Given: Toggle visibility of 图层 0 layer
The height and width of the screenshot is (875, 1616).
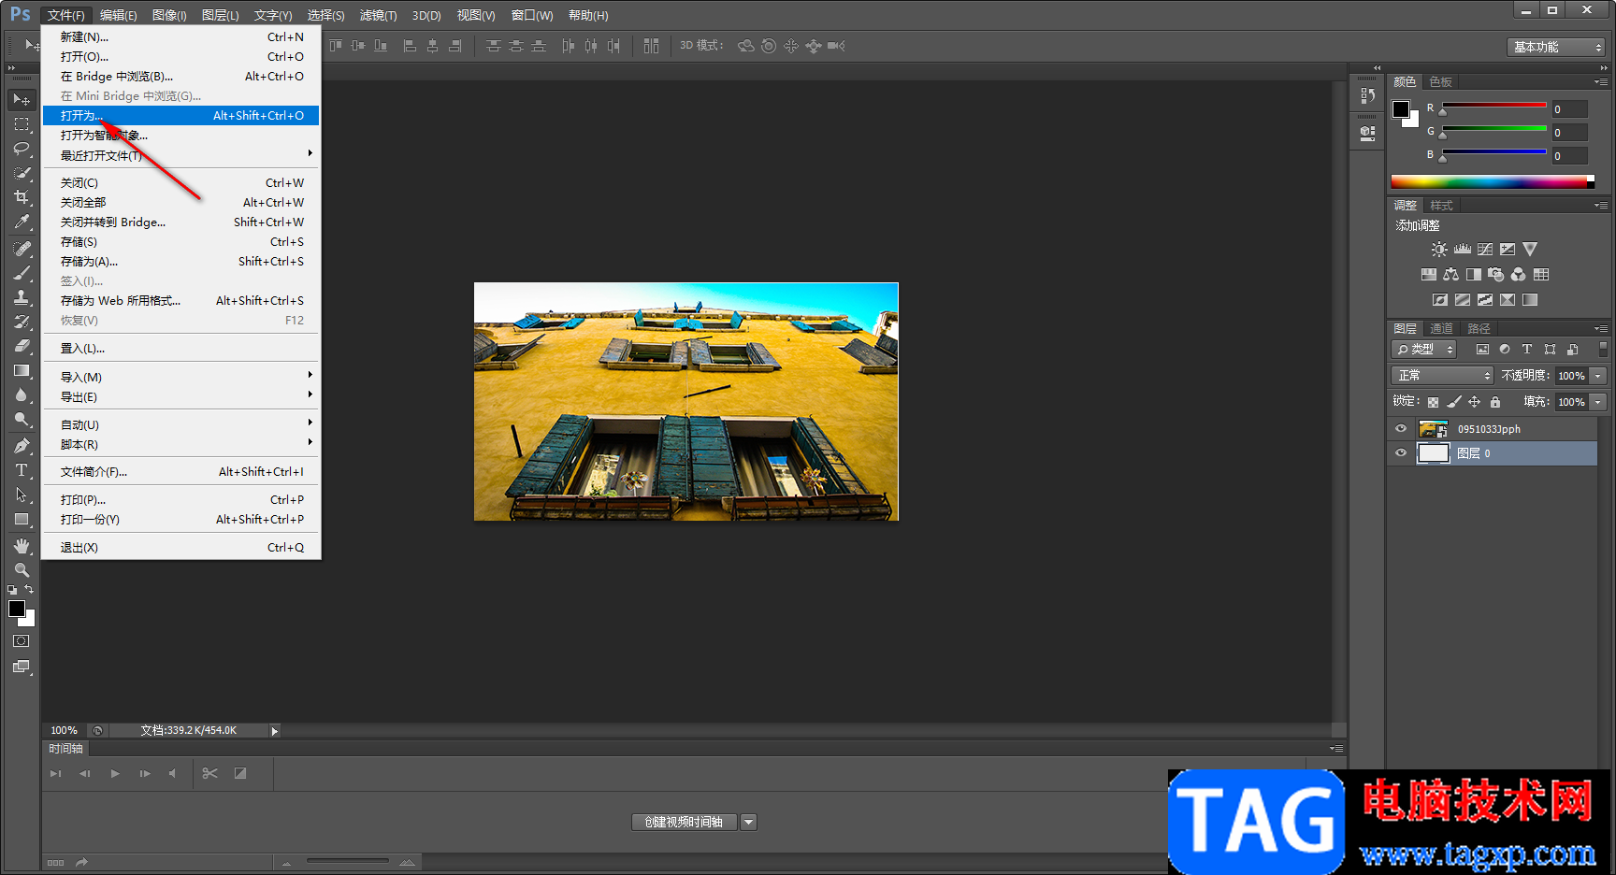Looking at the screenshot, I should 1400,453.
